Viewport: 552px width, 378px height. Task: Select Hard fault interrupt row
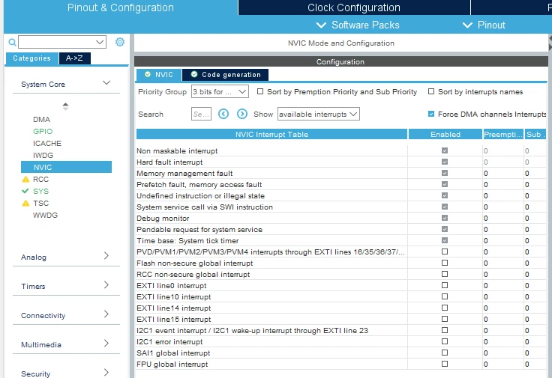pyautogui.click(x=341, y=162)
